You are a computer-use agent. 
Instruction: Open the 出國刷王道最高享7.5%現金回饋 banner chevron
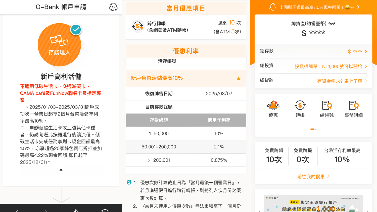(358, 7)
